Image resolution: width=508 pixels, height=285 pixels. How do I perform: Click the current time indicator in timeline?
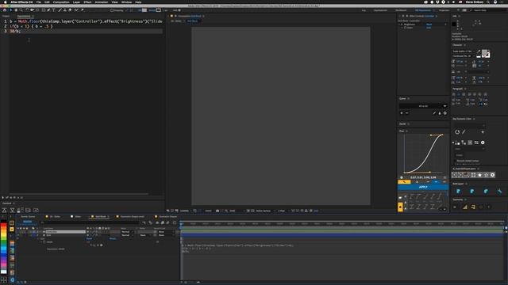(x=182, y=223)
